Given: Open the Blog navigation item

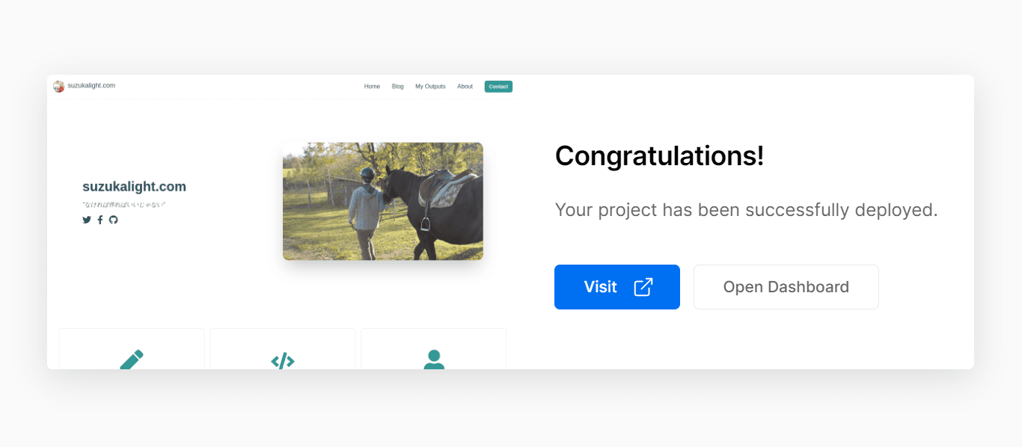Looking at the screenshot, I should click(397, 87).
